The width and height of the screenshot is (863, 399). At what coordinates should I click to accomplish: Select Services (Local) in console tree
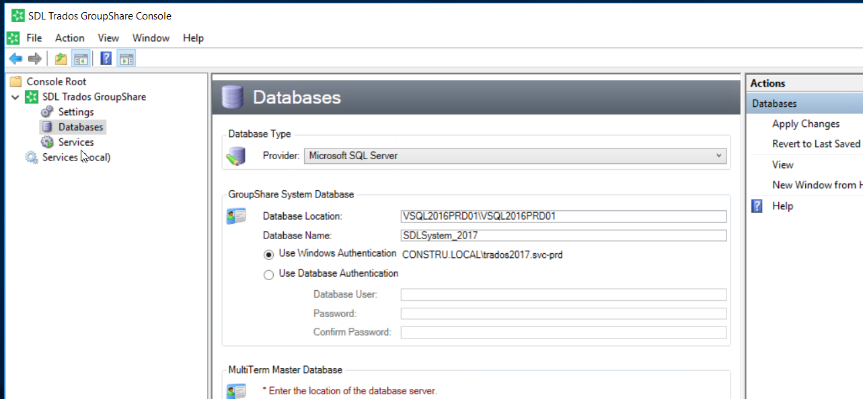76,157
